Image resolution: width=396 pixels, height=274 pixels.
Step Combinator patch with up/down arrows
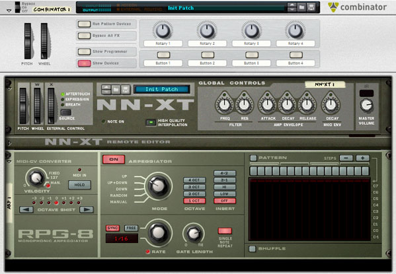[x=292, y=7]
